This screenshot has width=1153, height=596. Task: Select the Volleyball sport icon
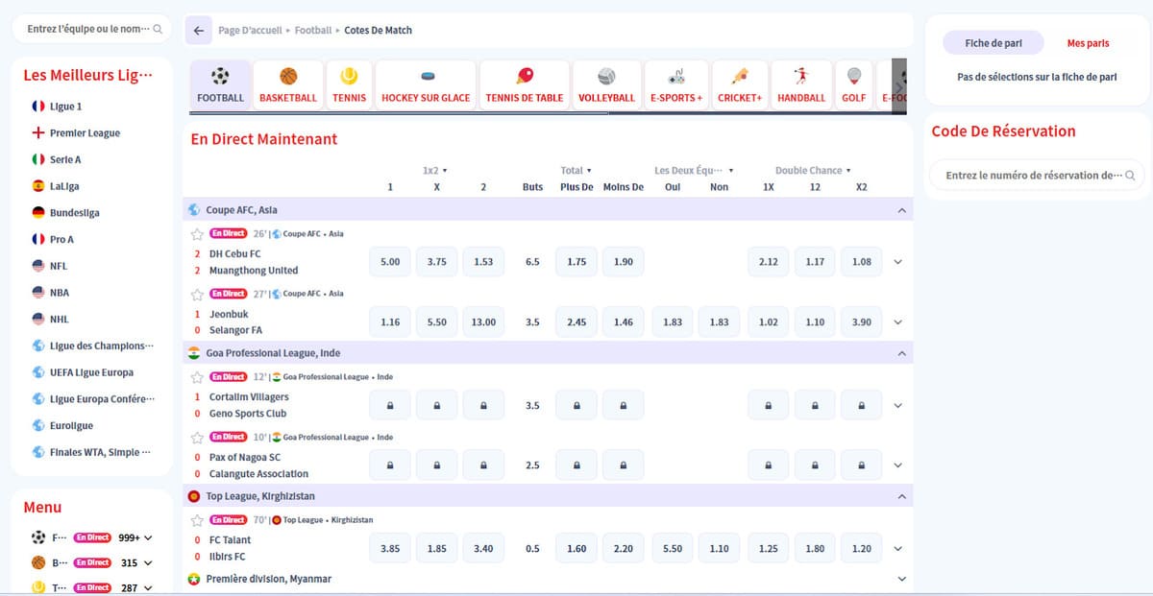(606, 77)
